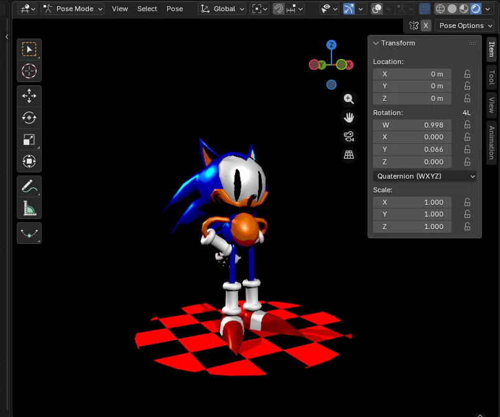Image resolution: width=500 pixels, height=417 pixels.
Task: Toggle snapping magnet button
Action: coord(279,9)
